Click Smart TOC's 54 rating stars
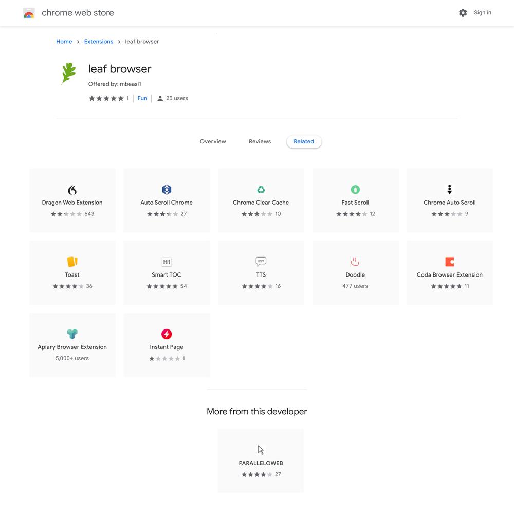The width and height of the screenshot is (514, 514). click(162, 286)
